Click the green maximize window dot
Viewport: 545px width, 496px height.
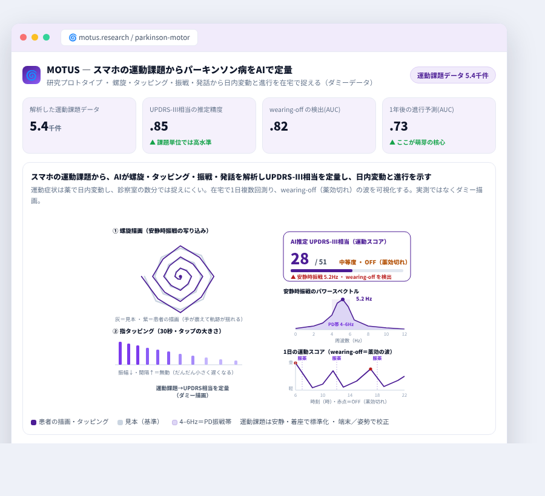[x=46, y=37]
